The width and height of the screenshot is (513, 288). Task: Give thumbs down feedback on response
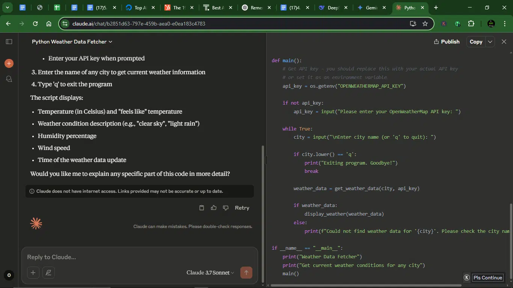(226, 208)
